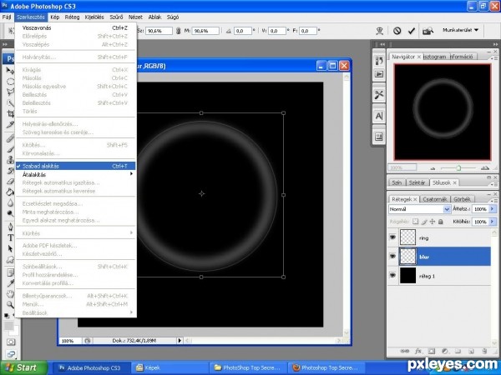Viewport: 501px width, 375px height.
Task: Switch to warp mode icon in options bar
Action: [x=379, y=31]
